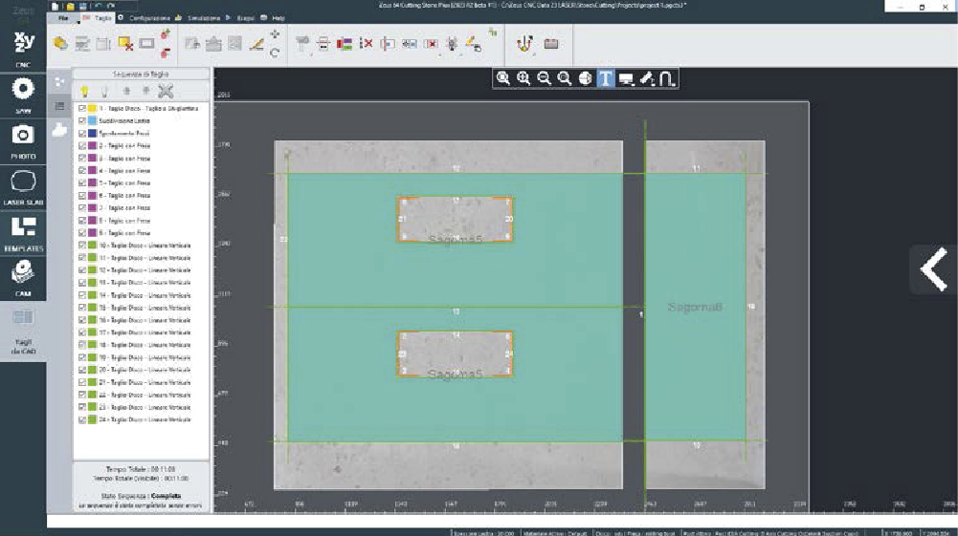
Task: Select the LASER SLAB module
Action: [23, 185]
